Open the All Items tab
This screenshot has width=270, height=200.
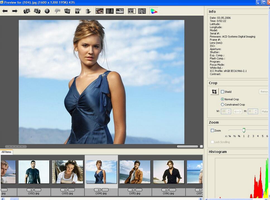click(x=6, y=152)
